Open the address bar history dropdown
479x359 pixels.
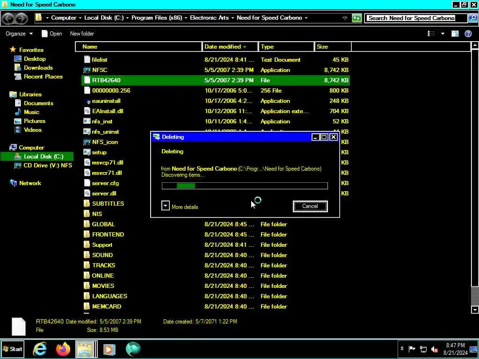click(x=345, y=18)
